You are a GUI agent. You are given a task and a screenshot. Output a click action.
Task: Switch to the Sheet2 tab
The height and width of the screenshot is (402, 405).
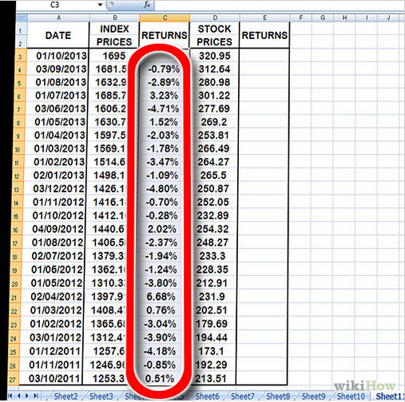pyautogui.click(x=66, y=396)
